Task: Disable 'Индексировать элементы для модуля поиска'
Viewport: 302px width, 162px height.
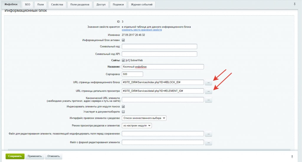Action: click(x=123, y=106)
